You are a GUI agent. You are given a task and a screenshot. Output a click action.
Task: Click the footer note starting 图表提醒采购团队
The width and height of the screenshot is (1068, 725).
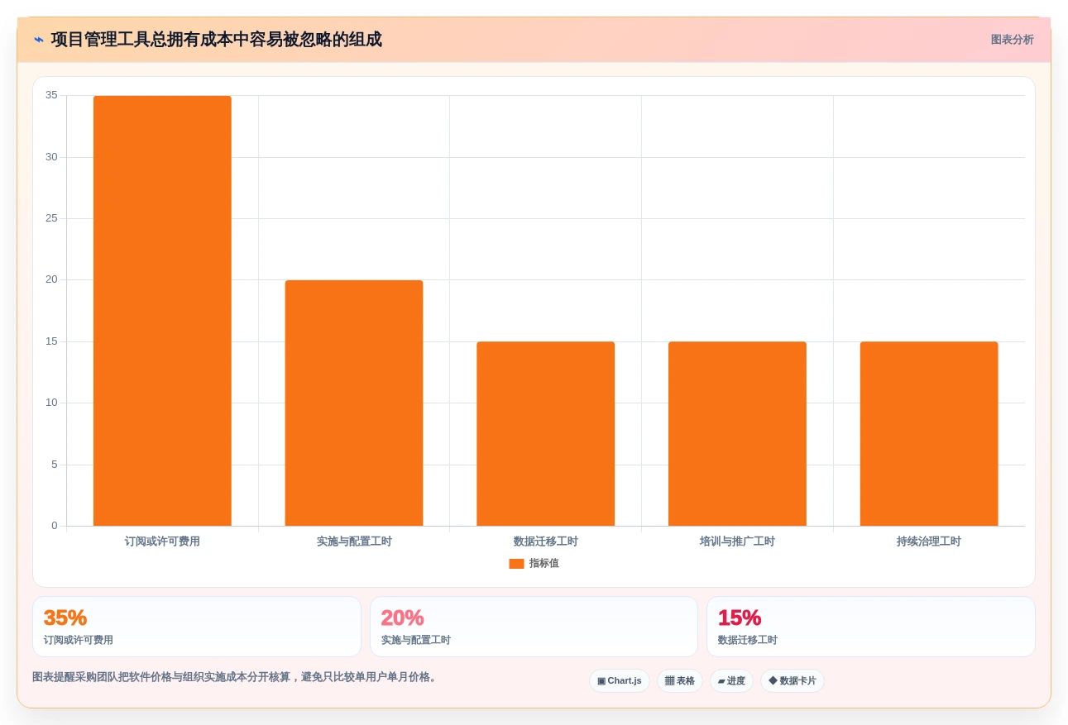point(236,677)
